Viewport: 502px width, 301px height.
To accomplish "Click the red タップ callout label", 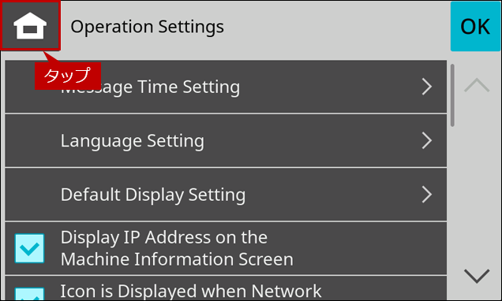I will coord(68,76).
